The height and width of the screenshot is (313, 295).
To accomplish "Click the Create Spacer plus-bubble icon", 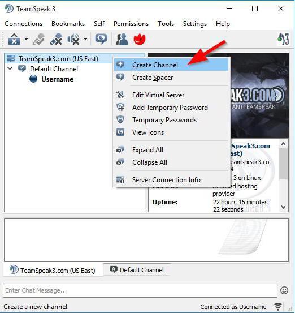I will point(120,77).
